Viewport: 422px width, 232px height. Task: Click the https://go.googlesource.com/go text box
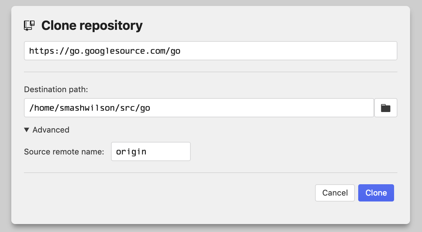[210, 50]
